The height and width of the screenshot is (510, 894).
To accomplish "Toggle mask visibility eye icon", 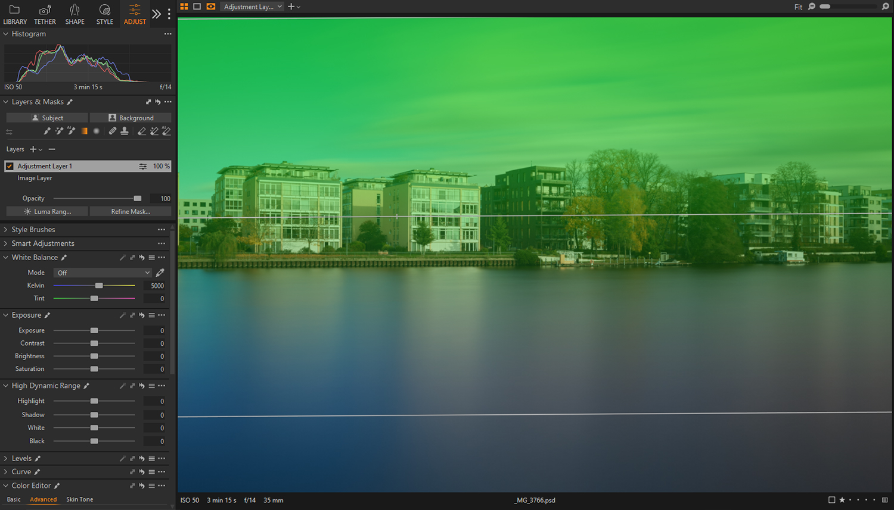I will coord(211,7).
